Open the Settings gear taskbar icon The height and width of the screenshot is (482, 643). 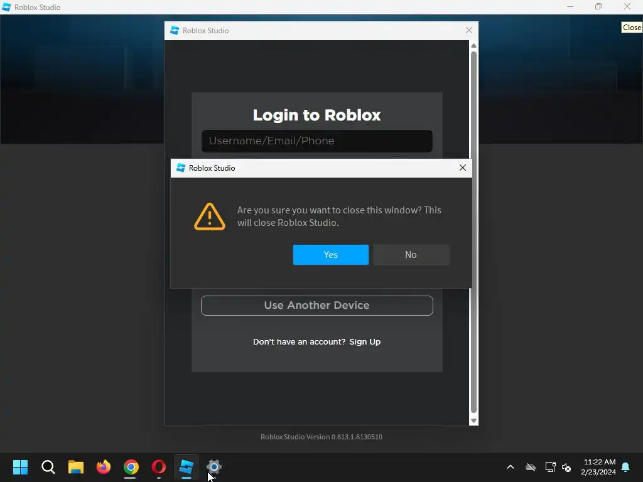pos(214,467)
